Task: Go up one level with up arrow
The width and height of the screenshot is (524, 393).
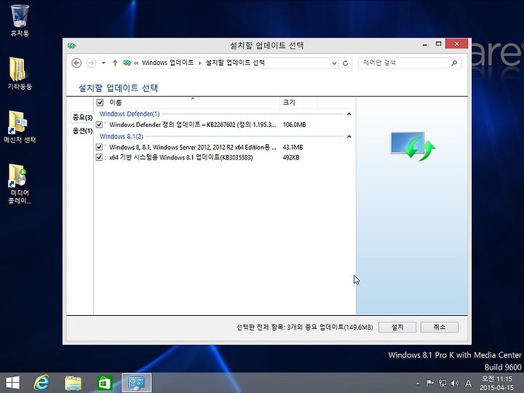Action: pyautogui.click(x=115, y=63)
